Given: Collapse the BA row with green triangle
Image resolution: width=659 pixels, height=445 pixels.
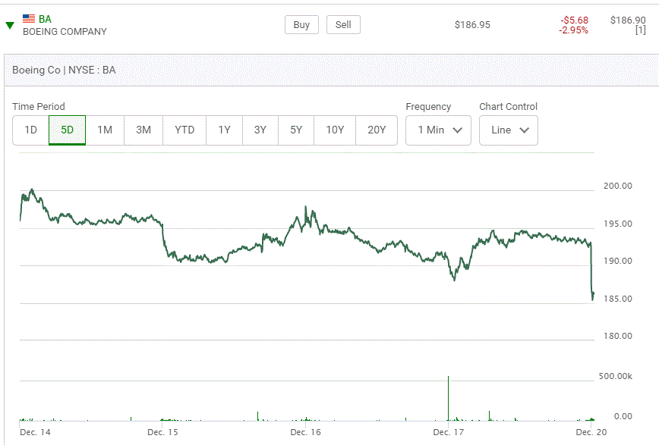Looking at the screenshot, I should tap(10, 26).
